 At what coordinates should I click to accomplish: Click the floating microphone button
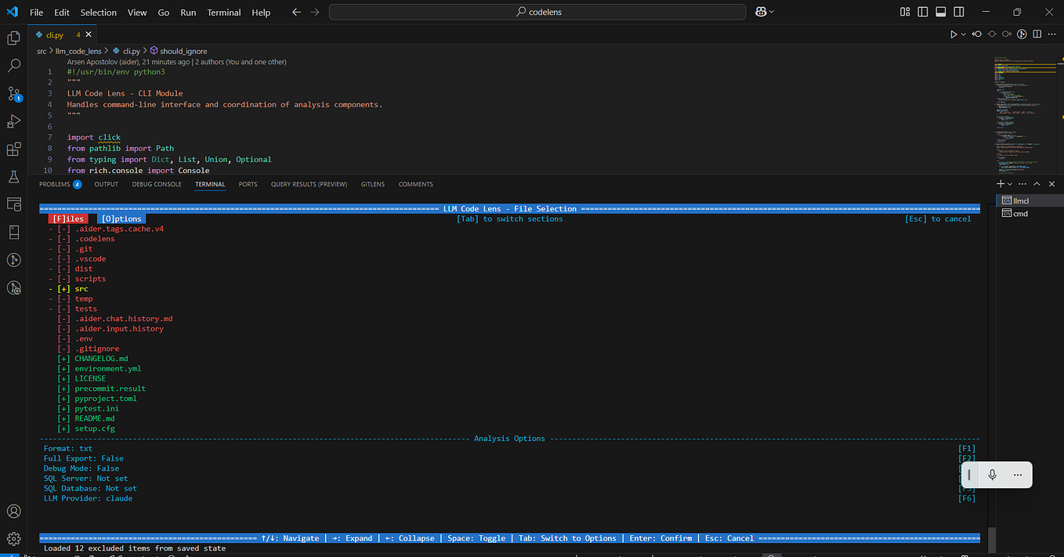[x=993, y=475]
